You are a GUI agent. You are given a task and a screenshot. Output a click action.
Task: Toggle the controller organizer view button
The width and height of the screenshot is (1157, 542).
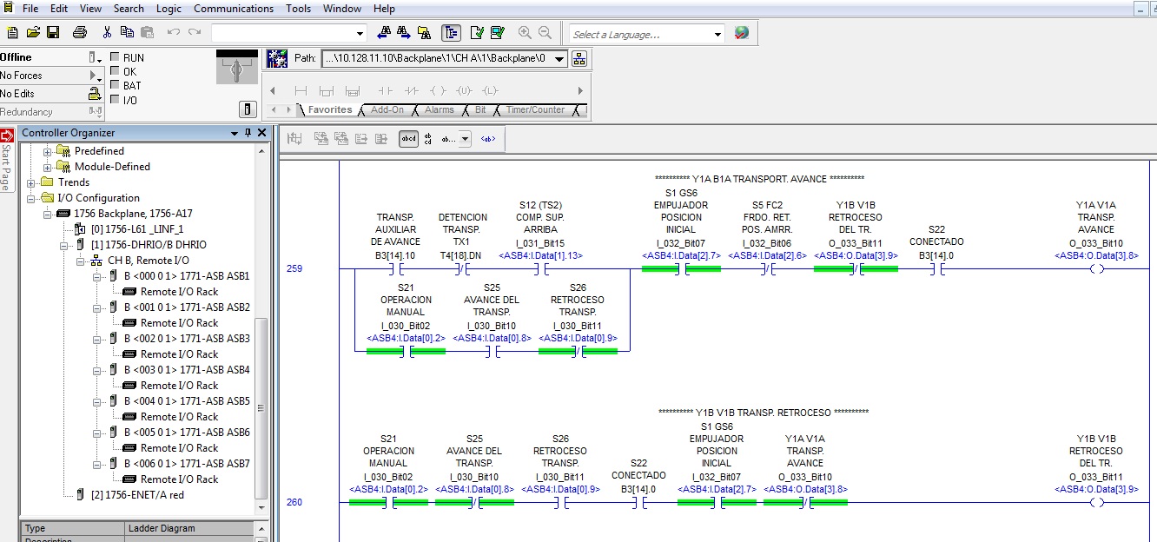coord(450,33)
